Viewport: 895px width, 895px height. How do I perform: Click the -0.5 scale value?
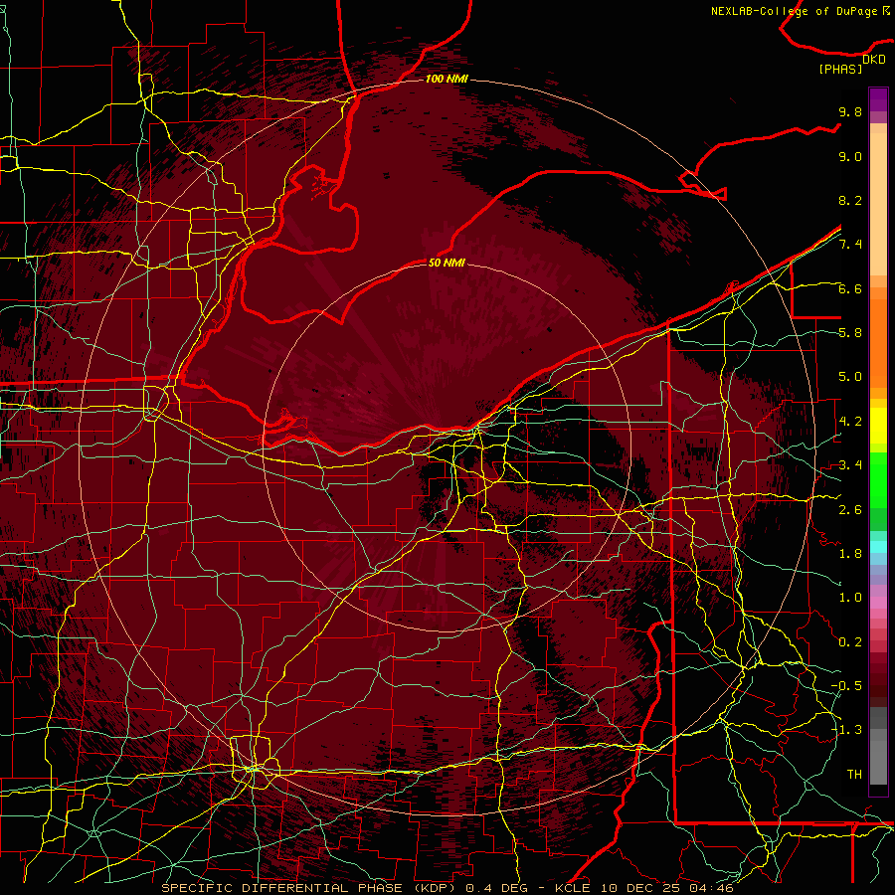pos(846,686)
